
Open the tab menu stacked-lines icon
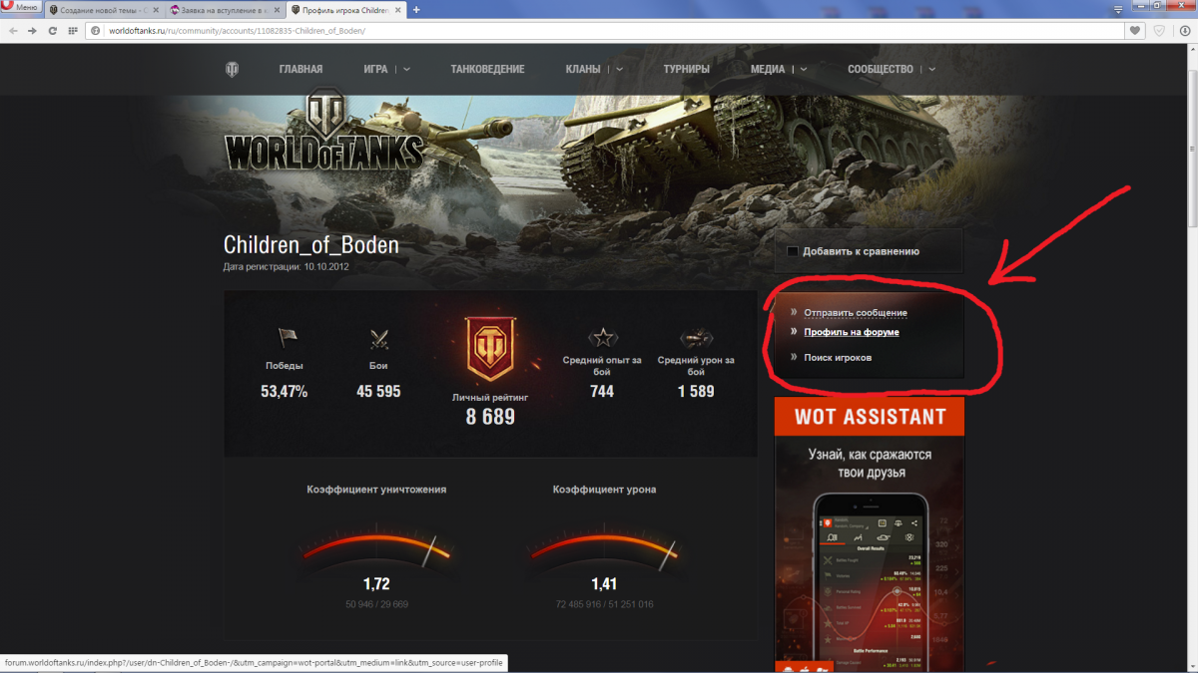point(1118,9)
